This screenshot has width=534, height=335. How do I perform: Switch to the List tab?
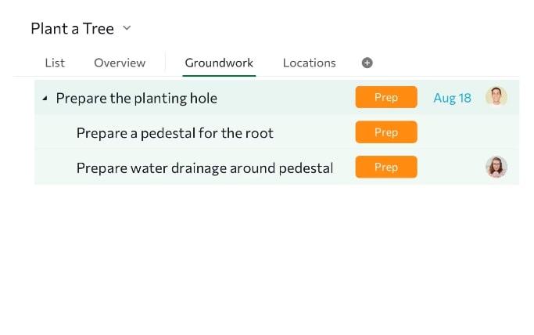point(55,63)
